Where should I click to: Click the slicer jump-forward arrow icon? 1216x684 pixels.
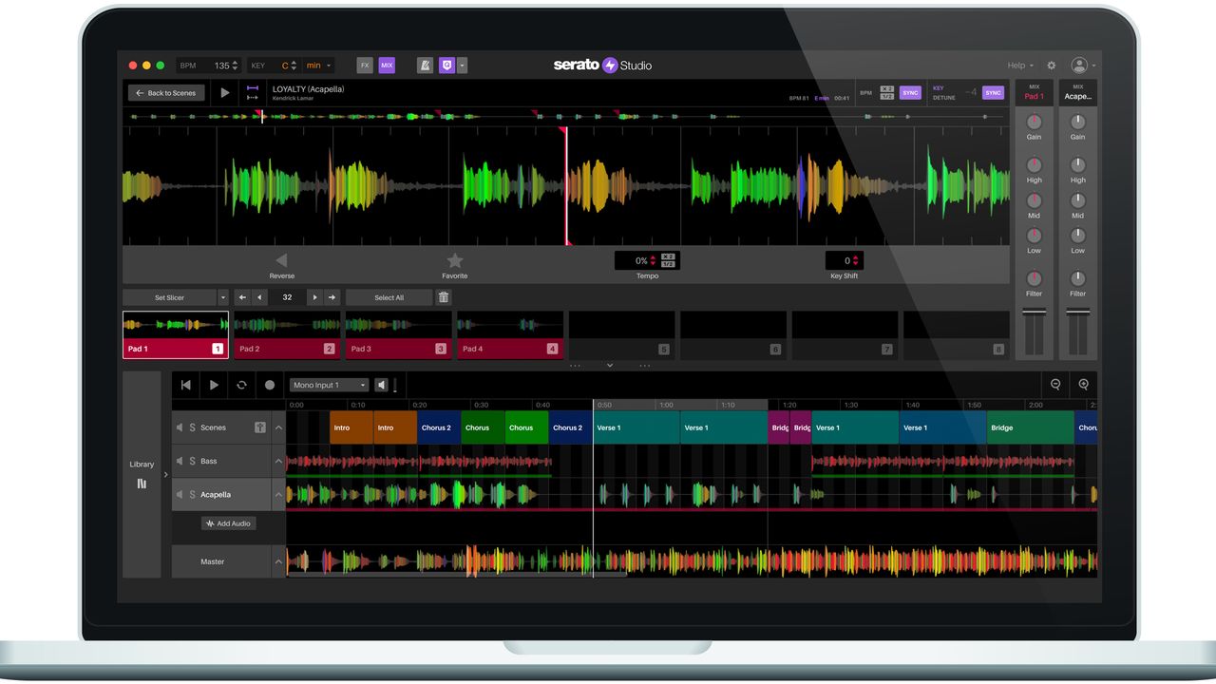coord(332,297)
